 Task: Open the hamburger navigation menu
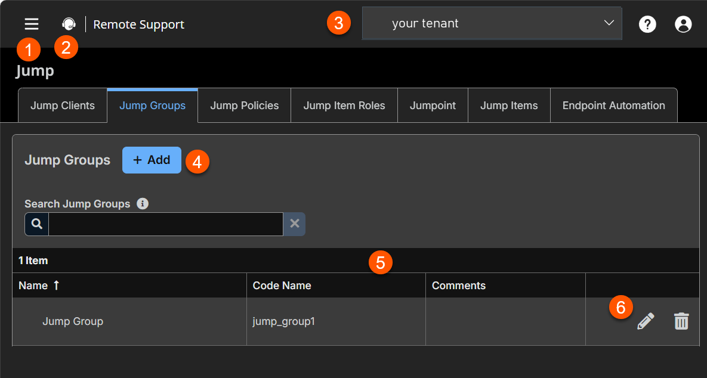pyautogui.click(x=32, y=24)
